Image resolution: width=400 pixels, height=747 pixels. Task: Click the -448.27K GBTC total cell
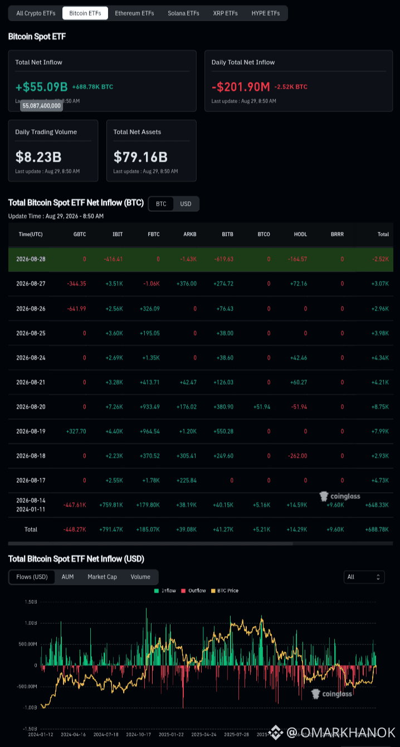point(74,529)
